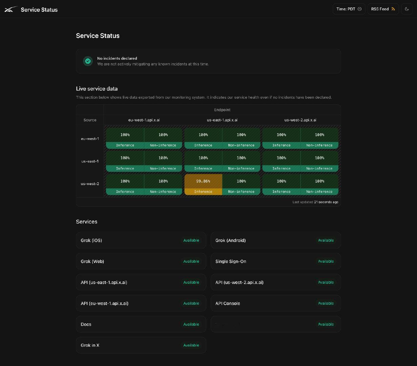This screenshot has width=417, height=366.
Task: Click the eu-west-1.api.x.ai endpoint column header
Action: click(144, 120)
